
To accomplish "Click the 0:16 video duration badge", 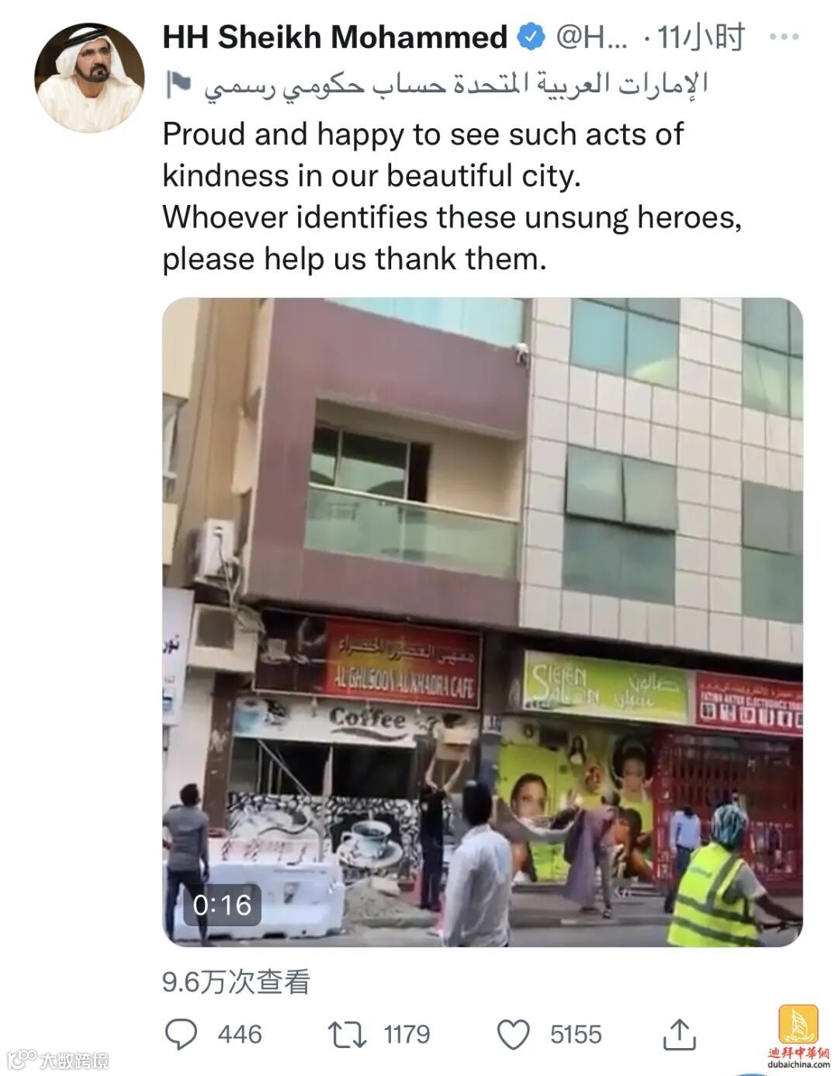I will tap(222, 904).
